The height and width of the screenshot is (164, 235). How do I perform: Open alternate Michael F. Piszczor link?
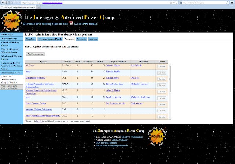coord(140,84)
